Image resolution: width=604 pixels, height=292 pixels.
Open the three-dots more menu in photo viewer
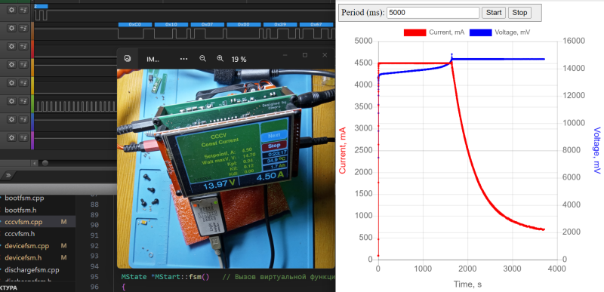(183, 59)
